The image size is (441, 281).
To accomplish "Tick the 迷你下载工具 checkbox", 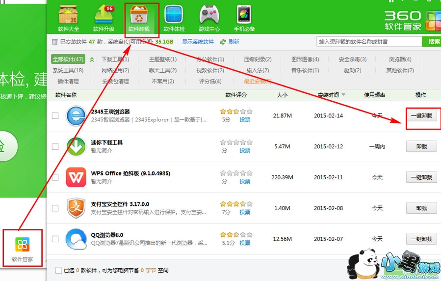I will pos(55,146).
